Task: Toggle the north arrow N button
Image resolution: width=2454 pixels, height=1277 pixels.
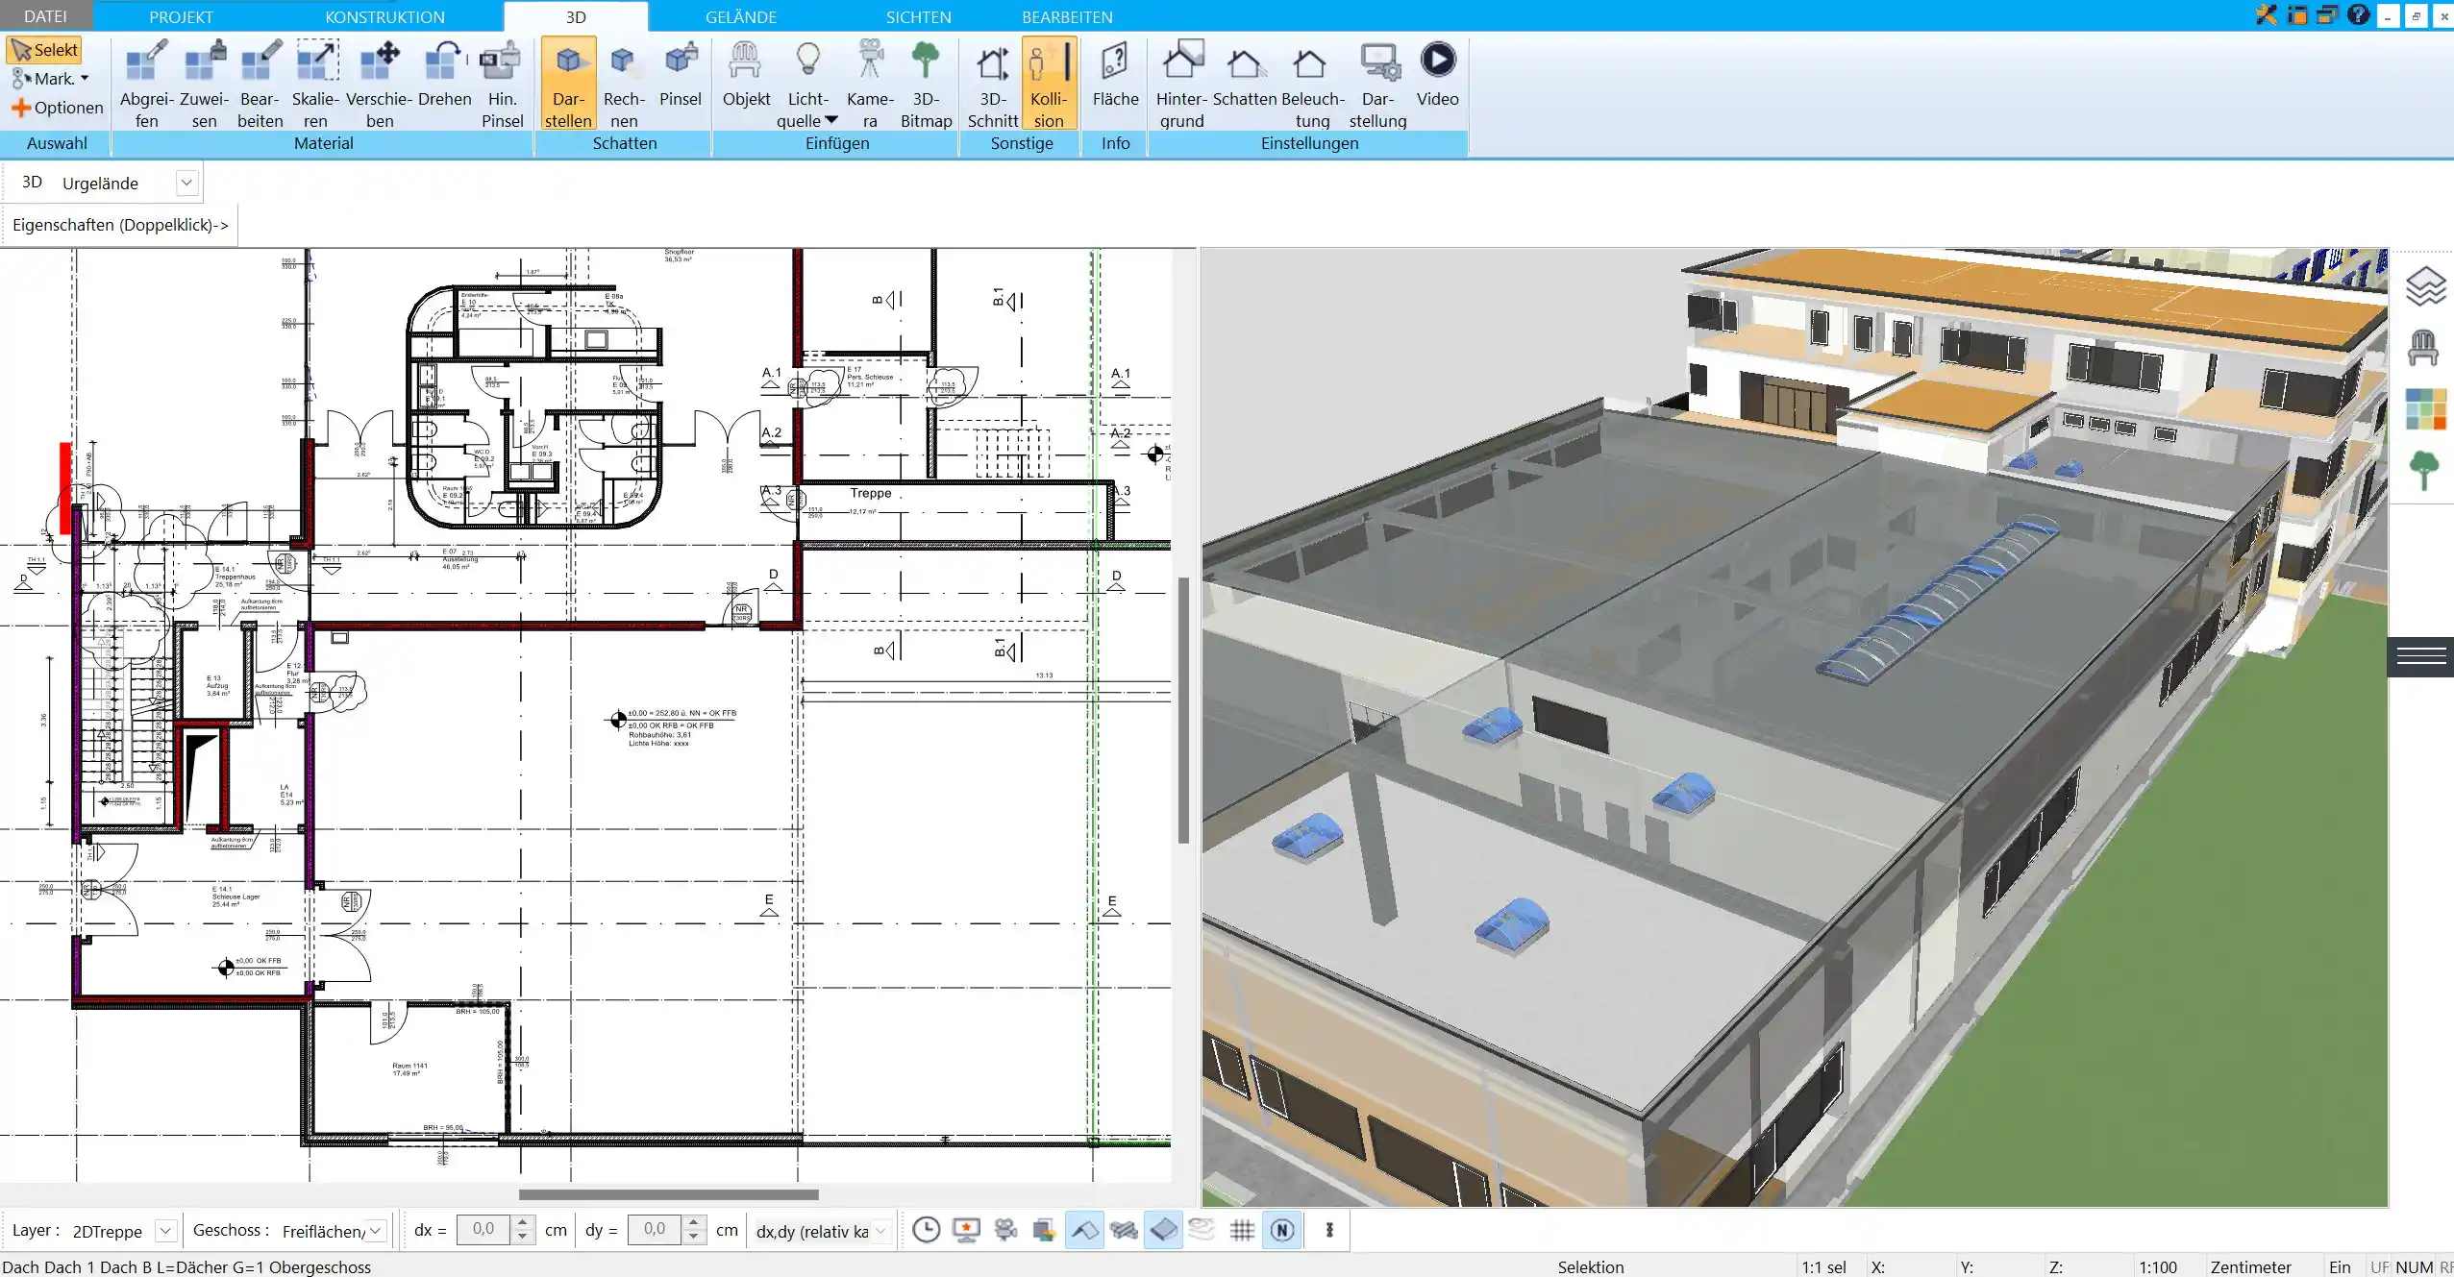Action: coord(1281,1230)
